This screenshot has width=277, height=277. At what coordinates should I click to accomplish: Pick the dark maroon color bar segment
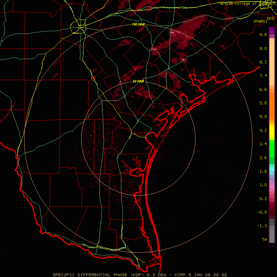click(272, 210)
